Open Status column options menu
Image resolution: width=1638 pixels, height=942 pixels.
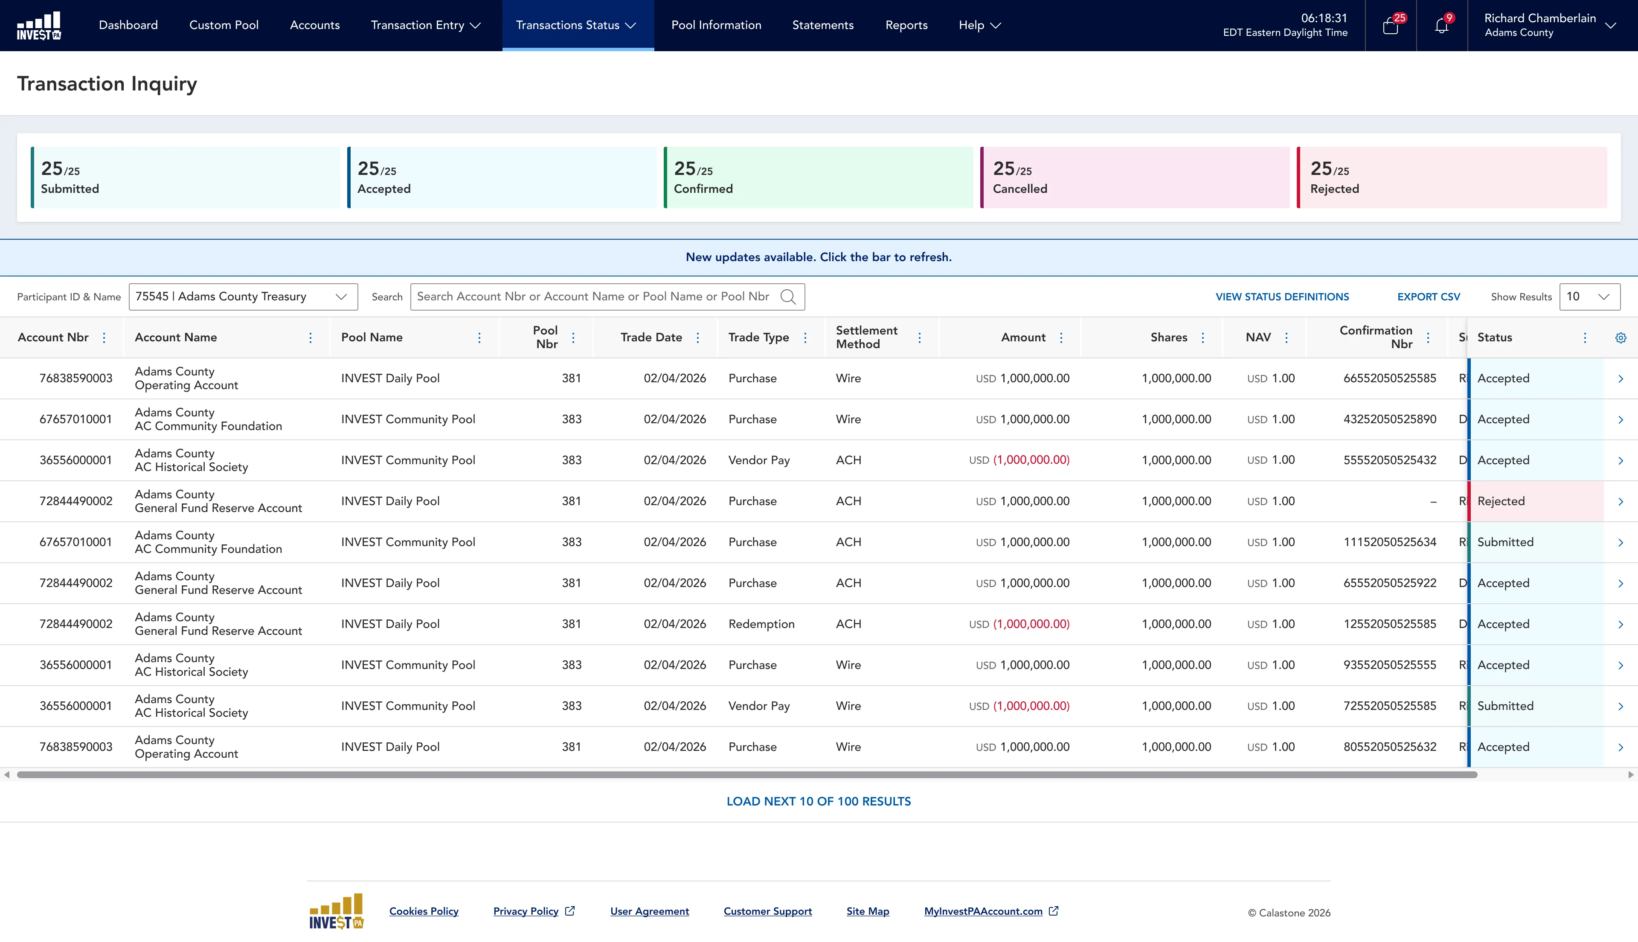point(1585,338)
